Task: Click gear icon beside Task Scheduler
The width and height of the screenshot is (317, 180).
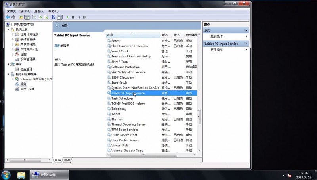Action: pyautogui.click(x=109, y=98)
